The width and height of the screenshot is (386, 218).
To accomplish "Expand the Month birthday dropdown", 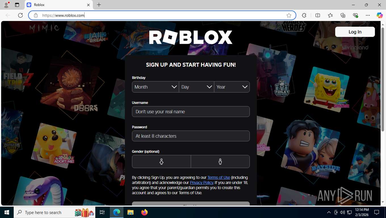I will coord(155,87).
